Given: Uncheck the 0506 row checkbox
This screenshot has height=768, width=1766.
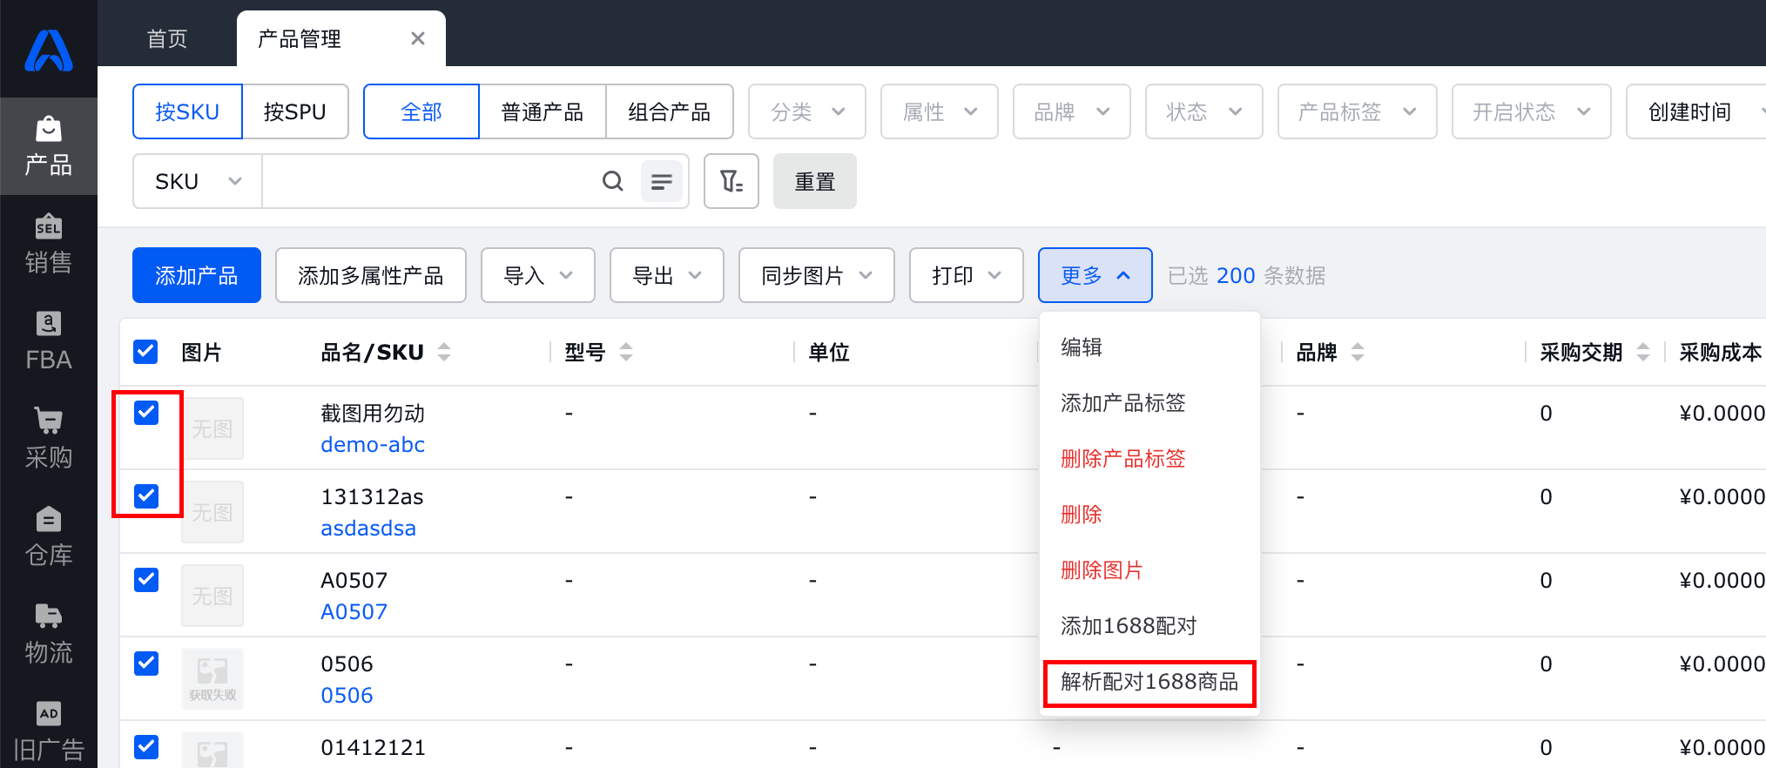Looking at the screenshot, I should click(x=146, y=664).
